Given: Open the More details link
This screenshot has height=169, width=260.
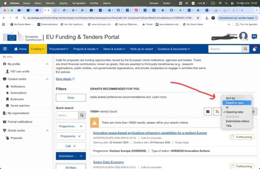Looking at the screenshot, I should pyautogui.click(x=63, y=79).
